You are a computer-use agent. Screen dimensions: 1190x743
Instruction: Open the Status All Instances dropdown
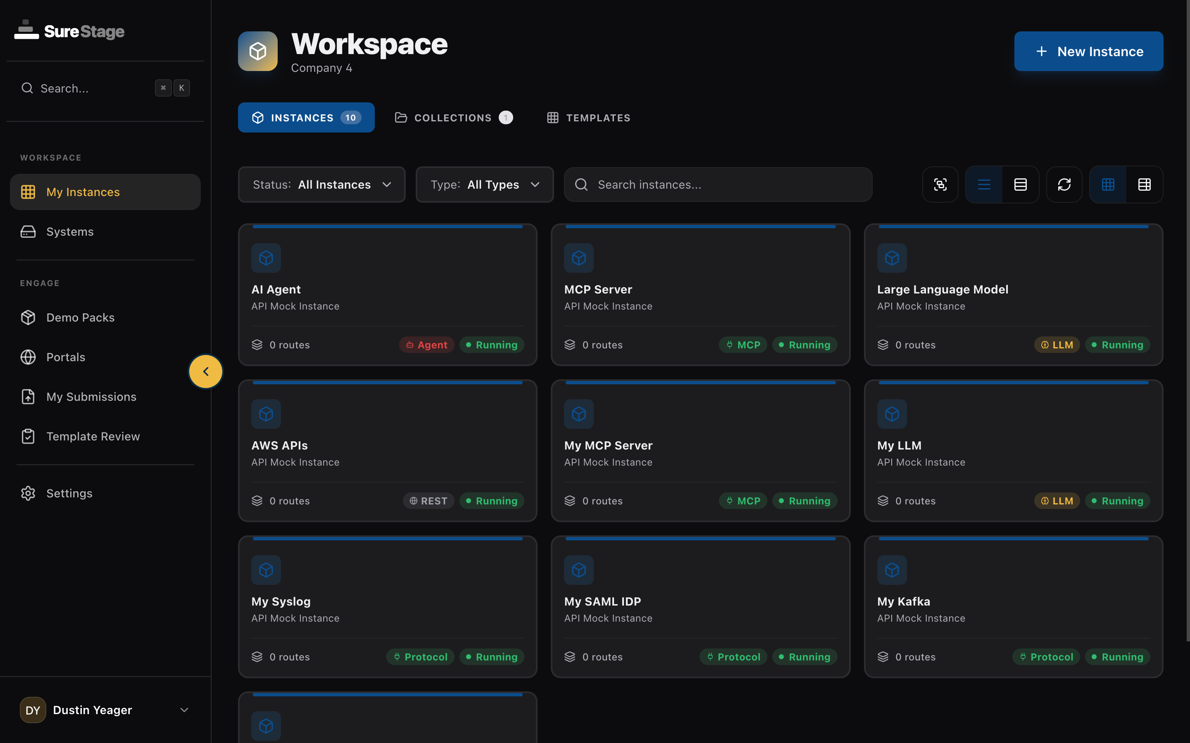pos(321,184)
